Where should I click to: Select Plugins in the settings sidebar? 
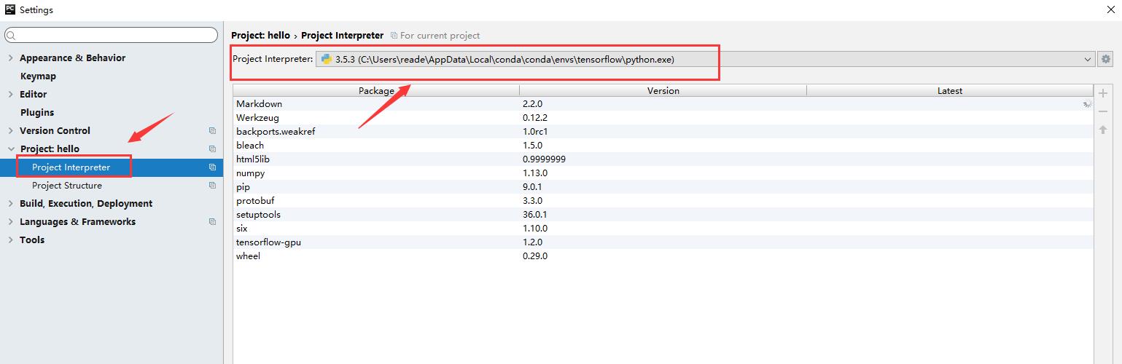point(37,113)
